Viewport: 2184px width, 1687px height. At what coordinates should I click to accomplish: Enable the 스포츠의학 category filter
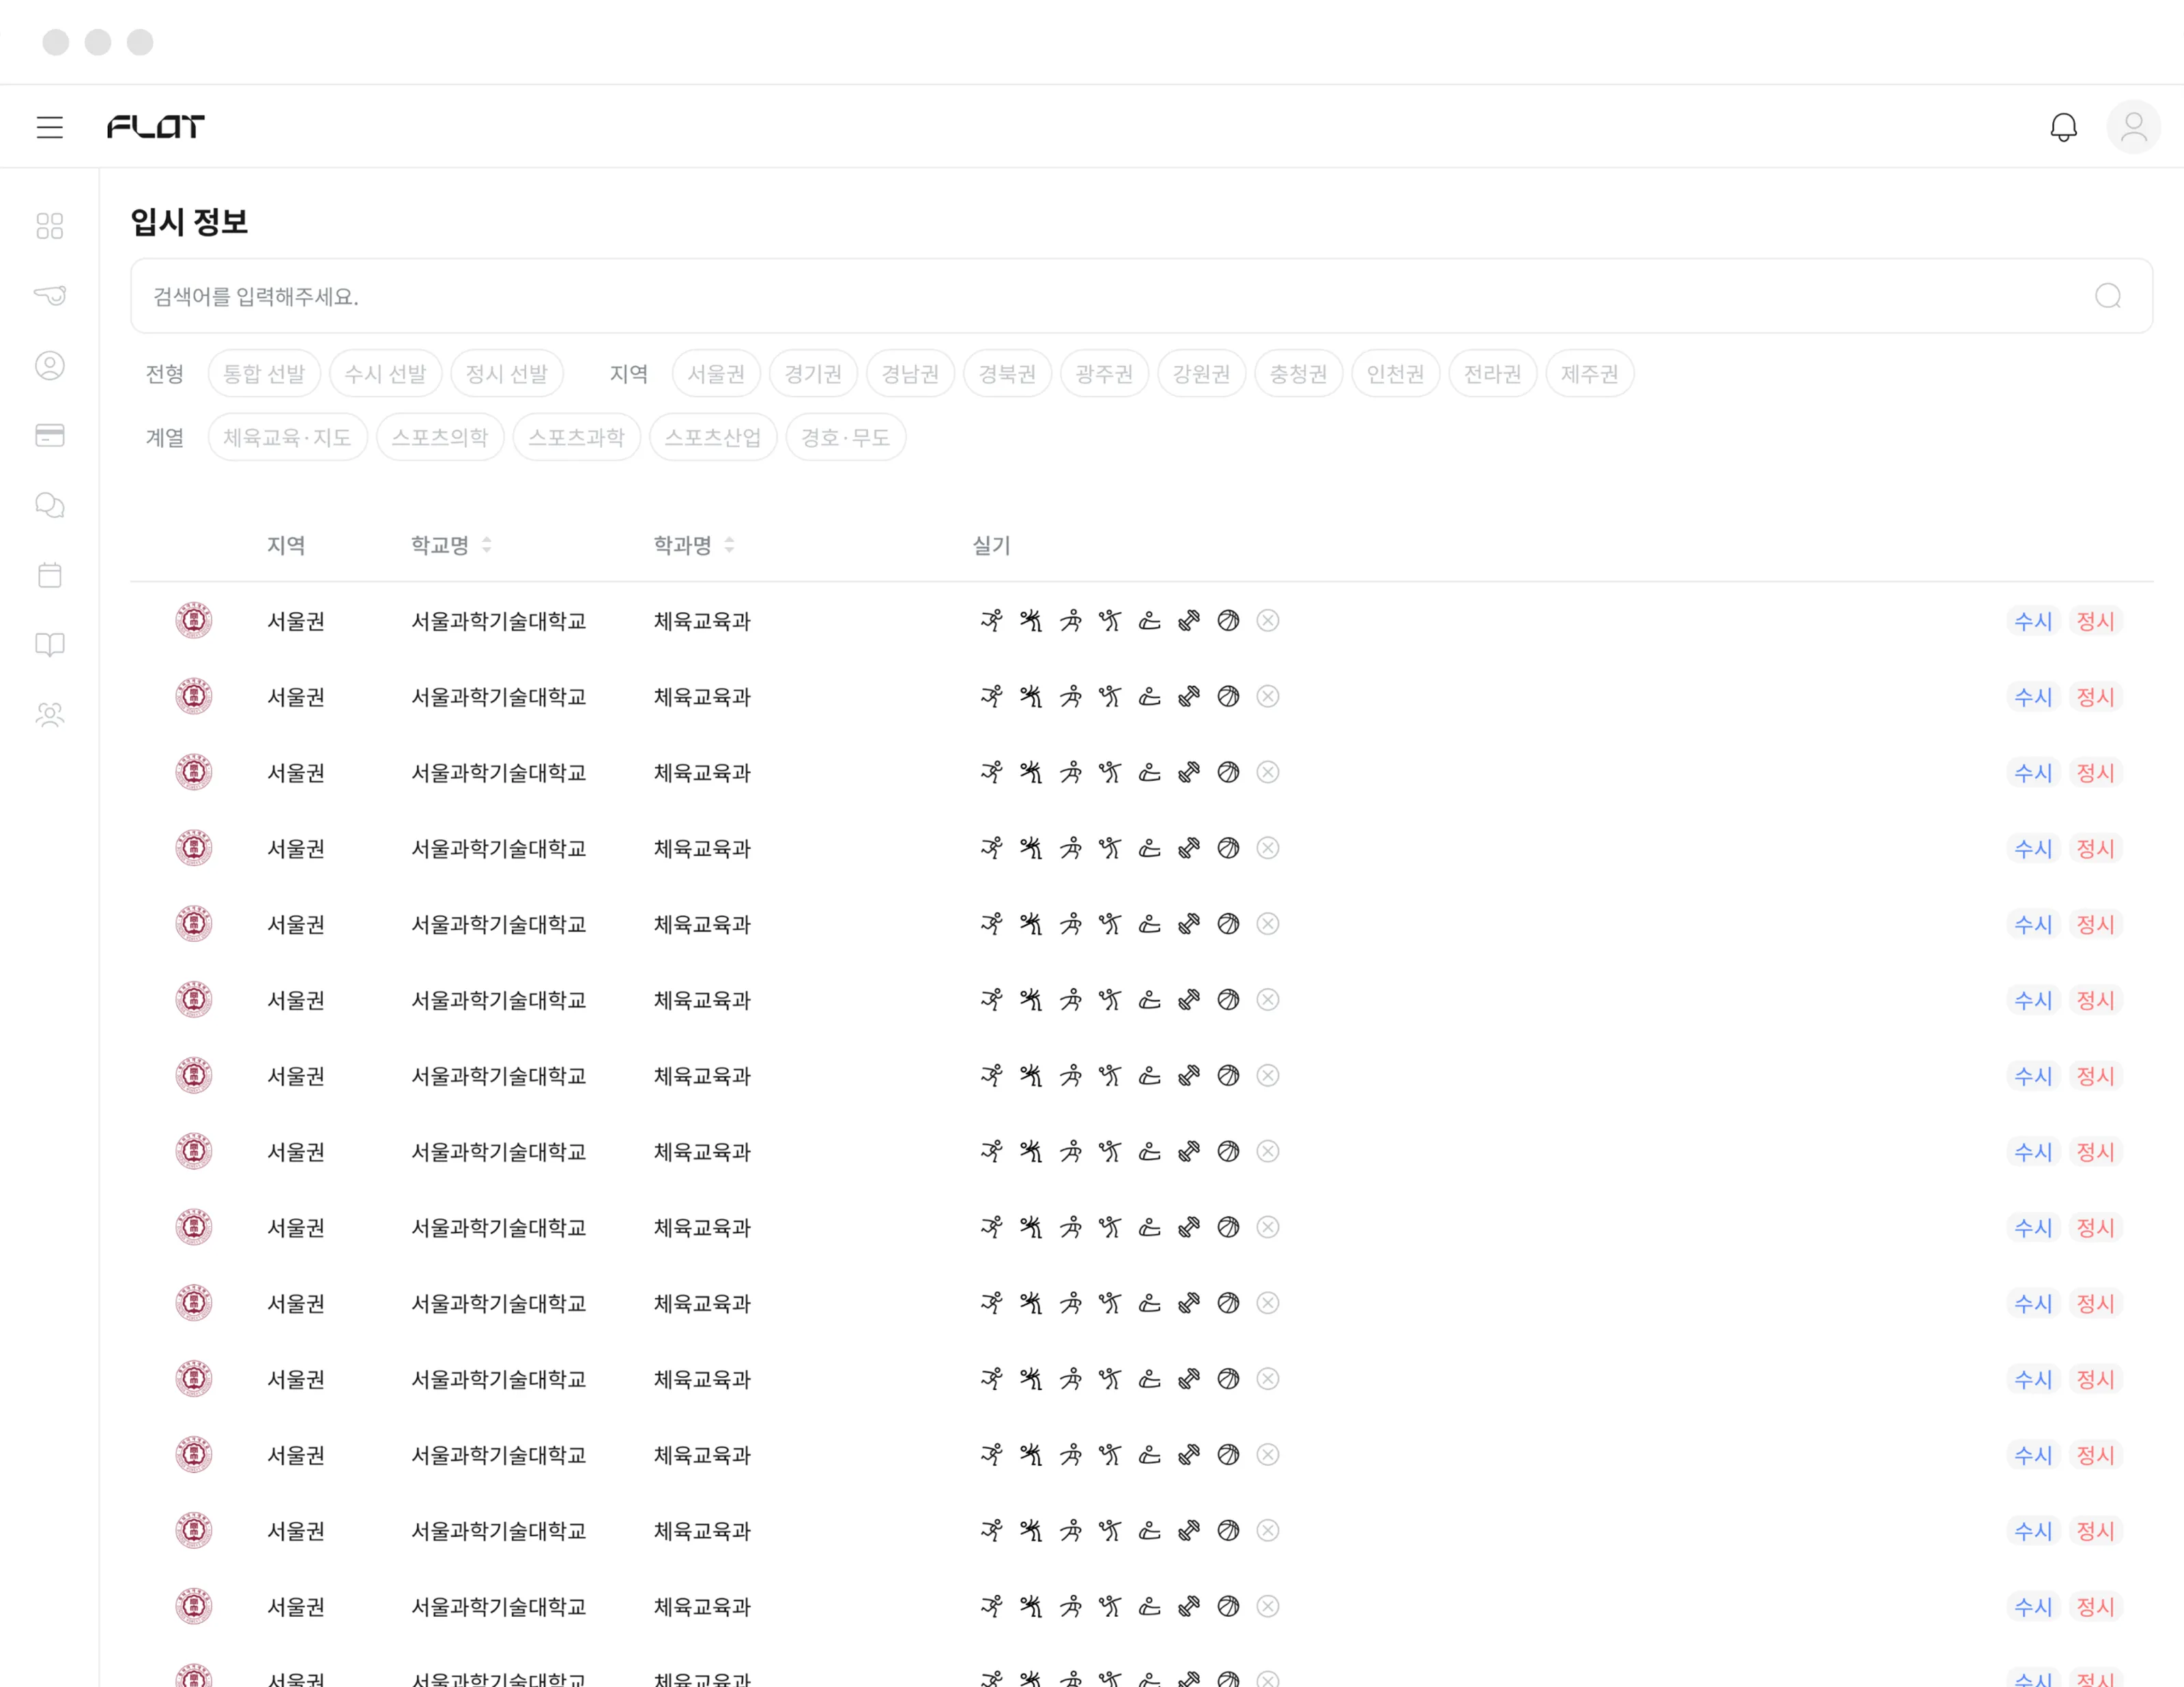pos(440,437)
